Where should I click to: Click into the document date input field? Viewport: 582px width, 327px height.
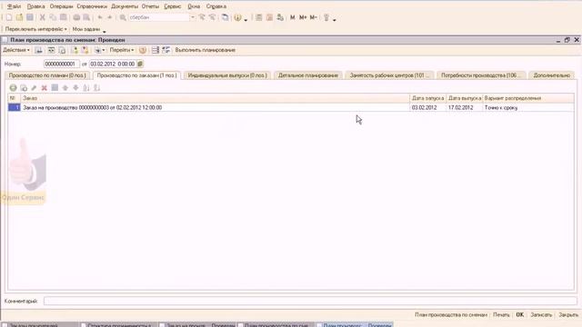click(113, 64)
